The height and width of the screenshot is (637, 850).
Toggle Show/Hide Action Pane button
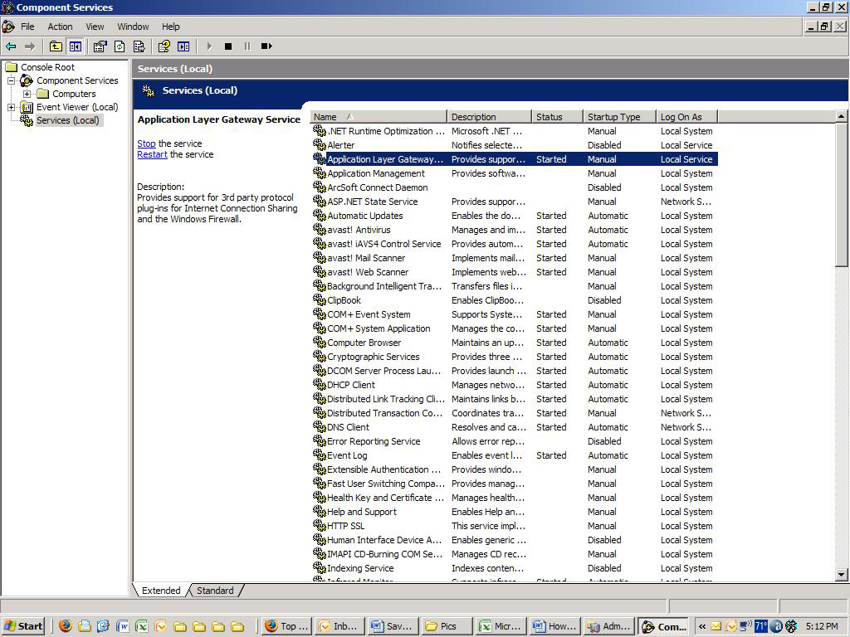coord(183,46)
